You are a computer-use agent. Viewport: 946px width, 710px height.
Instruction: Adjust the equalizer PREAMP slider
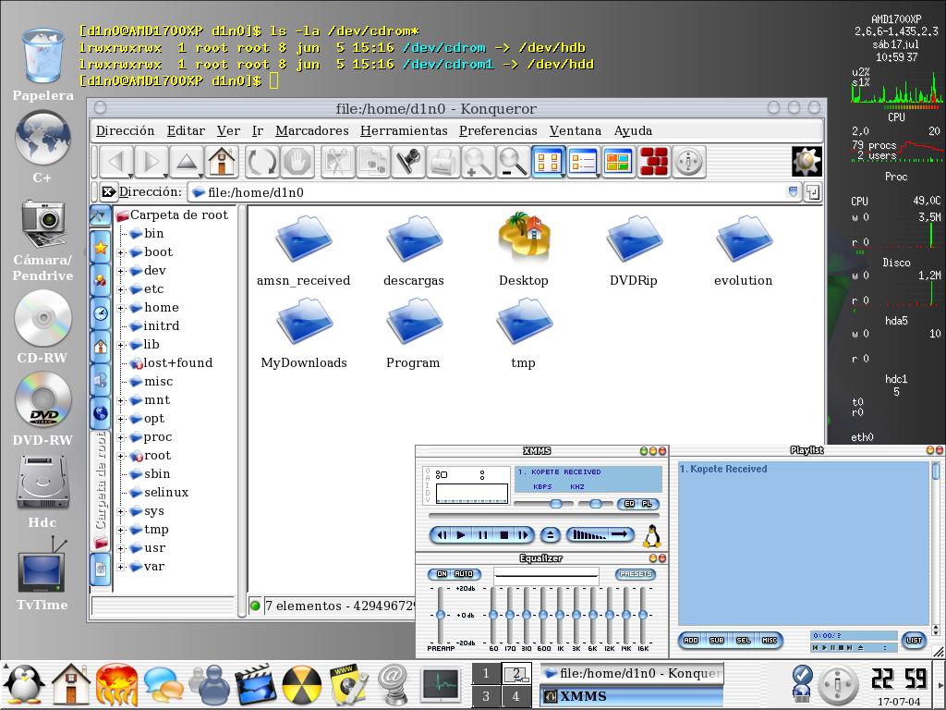[x=441, y=615]
